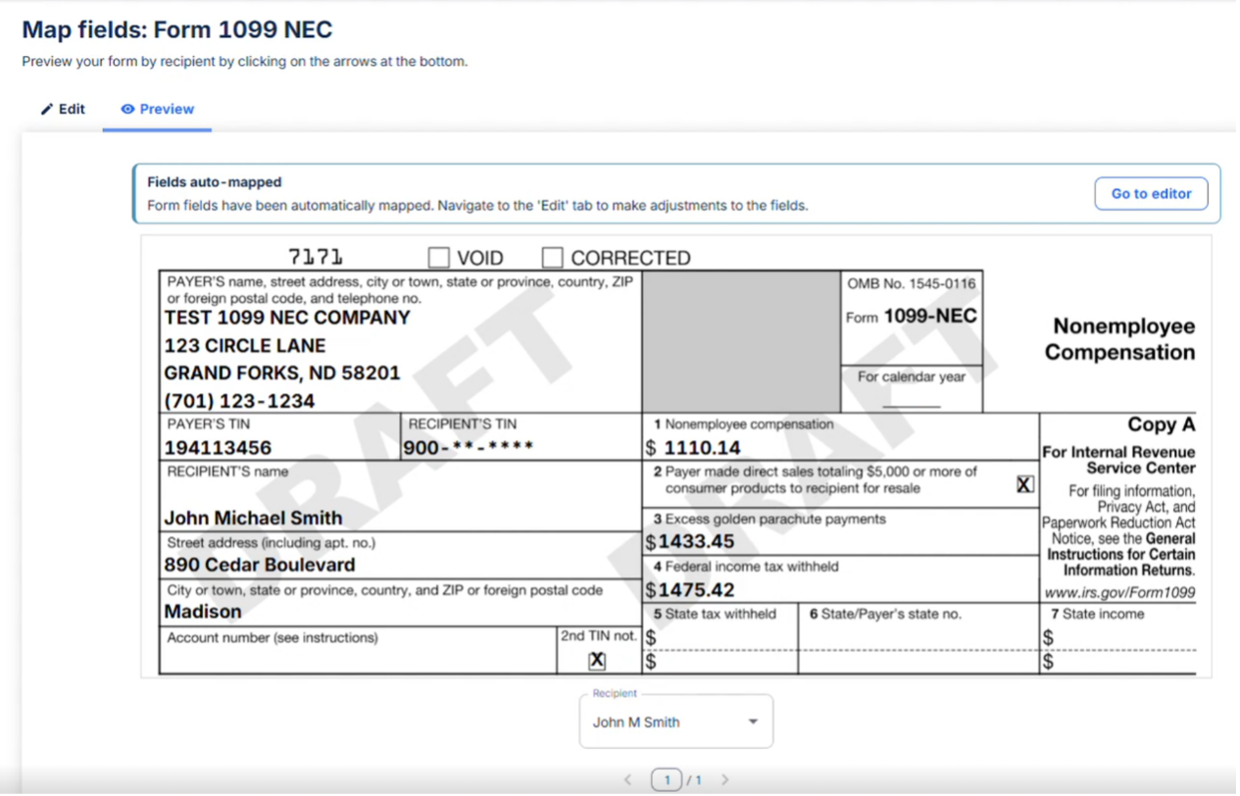The width and height of the screenshot is (1240, 796).
Task: Go to the next recipient arrow
Action: (725, 780)
